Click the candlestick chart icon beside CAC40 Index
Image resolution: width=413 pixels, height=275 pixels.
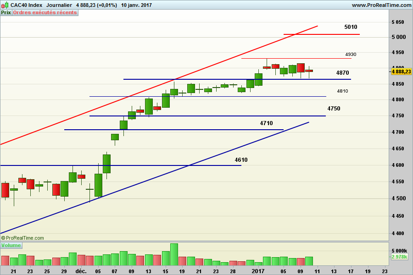coord(5,5)
